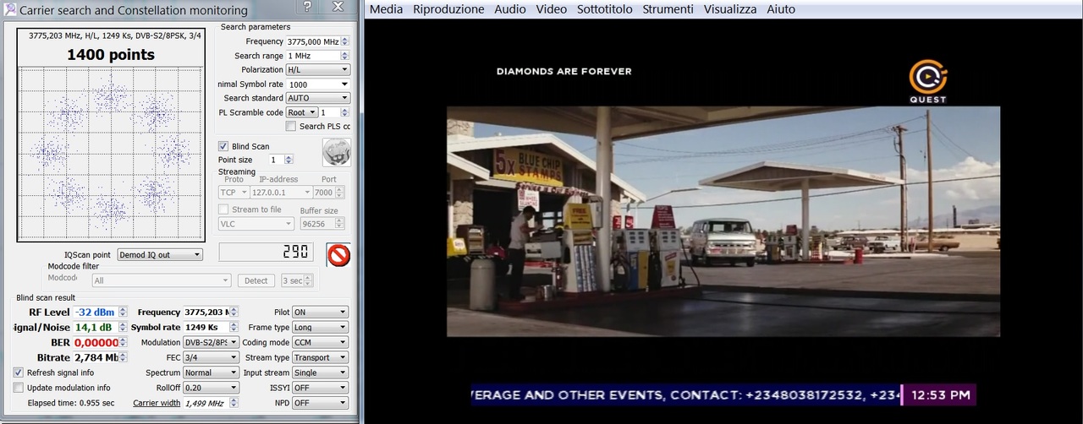The image size is (1083, 424).
Task: Uncheck Refresh signal info
Action: (x=19, y=372)
